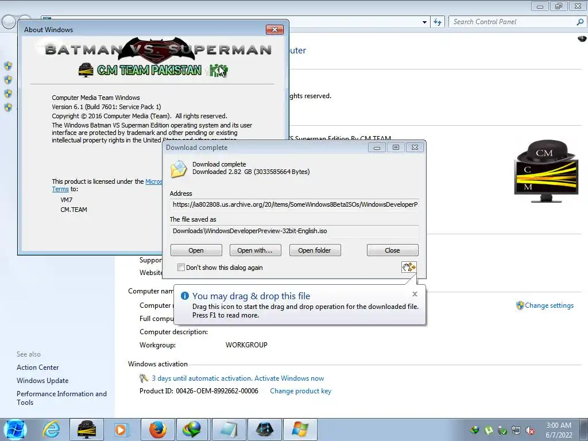Click the Show desktop strip at taskbar end

[x=584, y=430]
